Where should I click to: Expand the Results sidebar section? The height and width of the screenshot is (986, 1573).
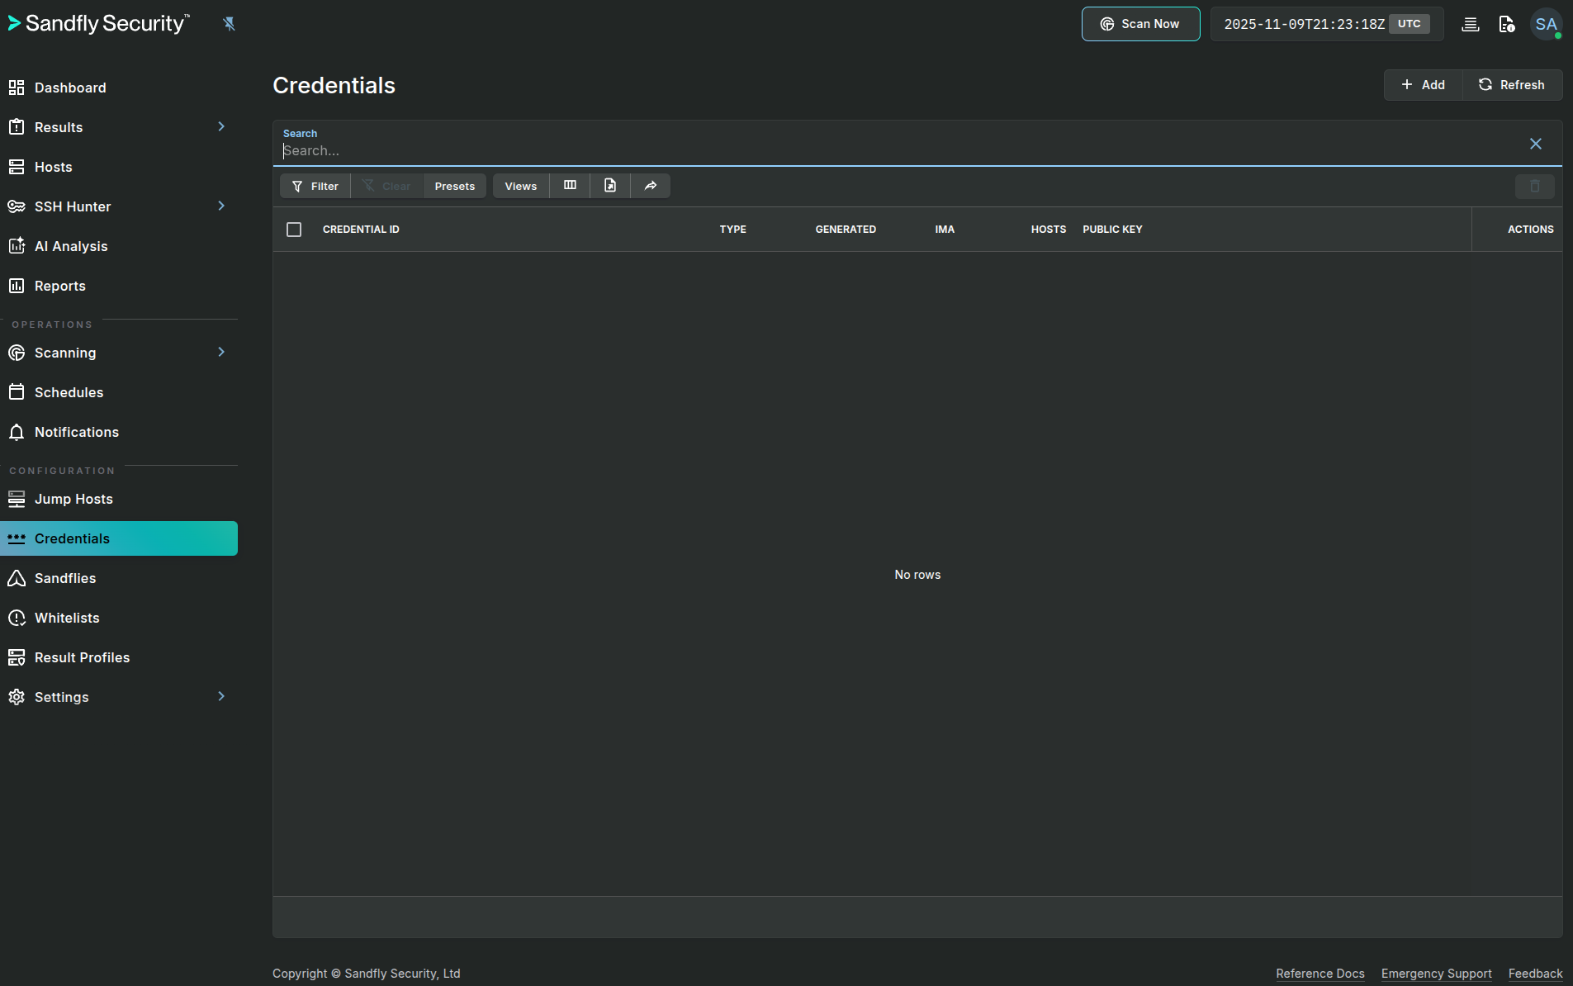(x=221, y=126)
